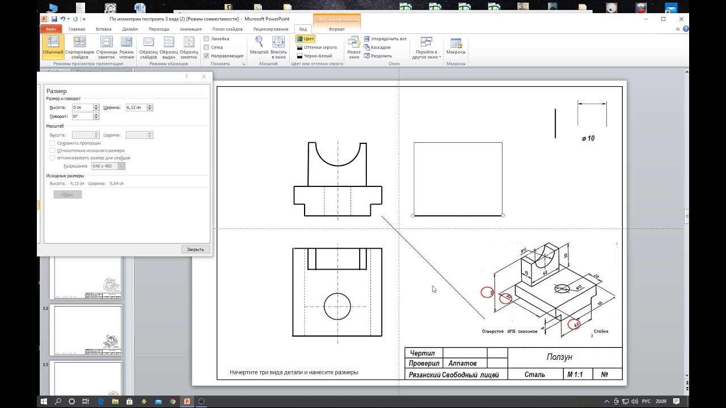726x408 pixels.
Task: Open the Customize Quick Access Toolbar dropdown
Action: point(84,19)
